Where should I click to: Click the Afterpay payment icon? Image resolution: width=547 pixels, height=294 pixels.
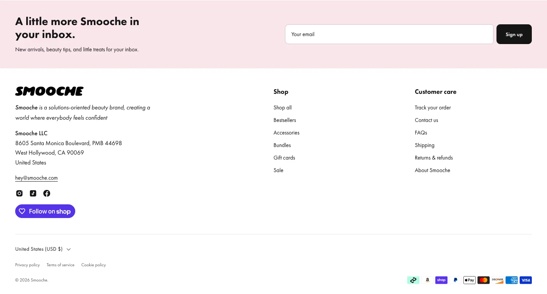[x=413, y=280]
